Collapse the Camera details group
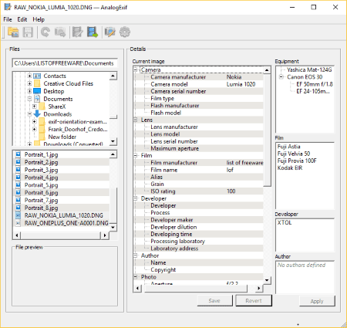The width and height of the screenshot is (347, 328). (x=136, y=69)
